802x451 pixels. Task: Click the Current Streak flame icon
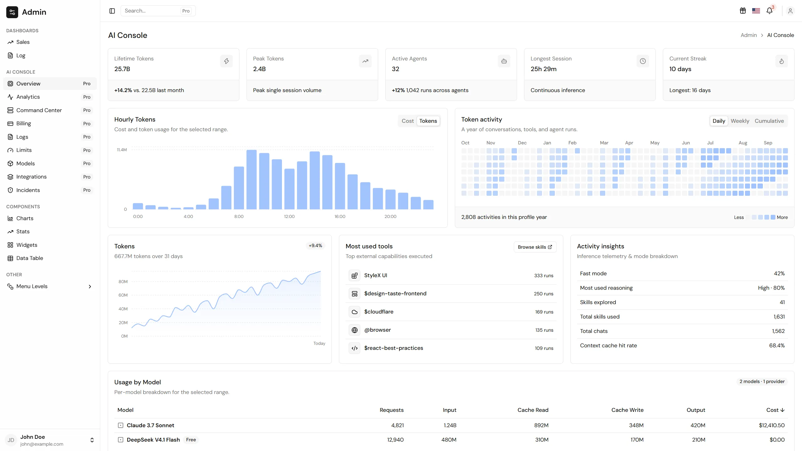tap(782, 61)
